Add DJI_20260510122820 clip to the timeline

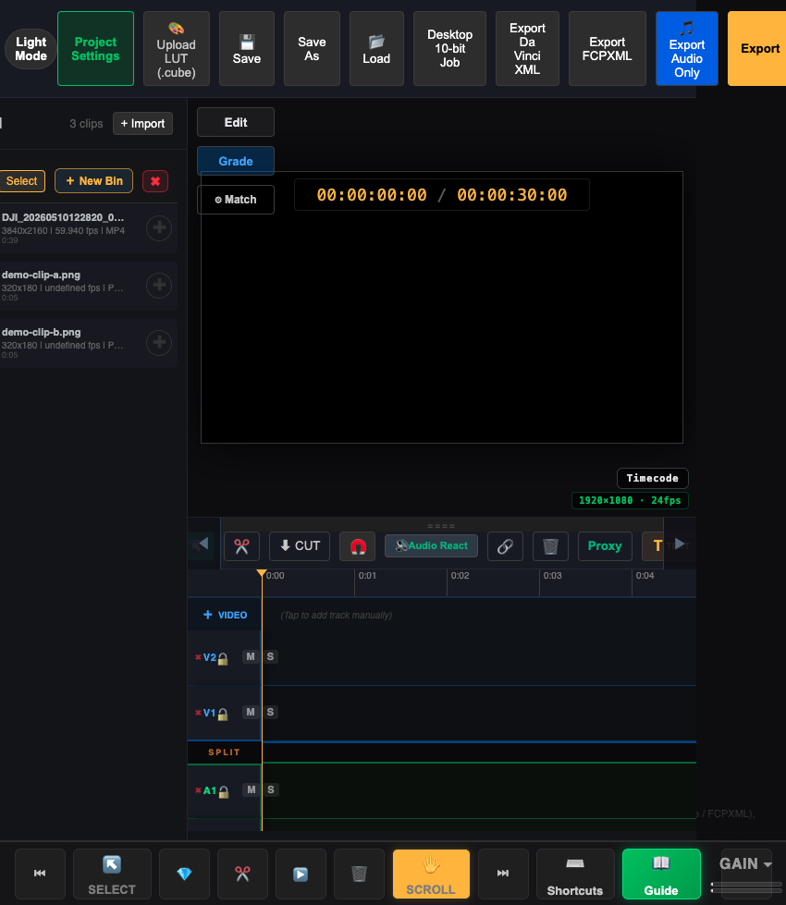point(159,228)
